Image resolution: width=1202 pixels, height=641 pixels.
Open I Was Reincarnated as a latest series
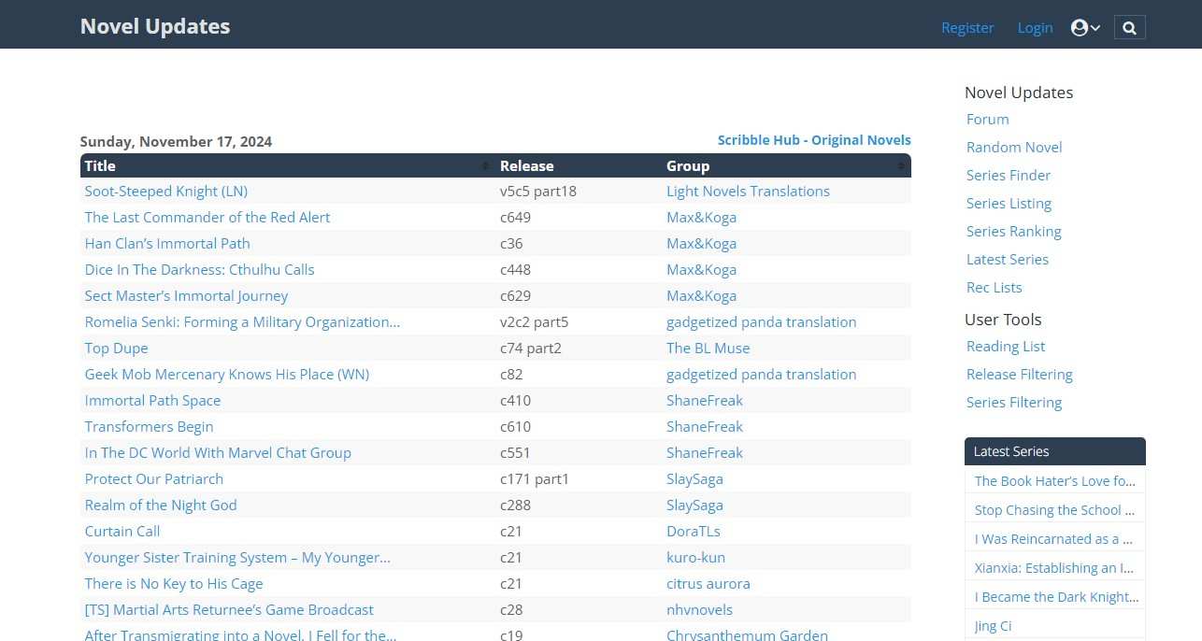pos(1055,539)
